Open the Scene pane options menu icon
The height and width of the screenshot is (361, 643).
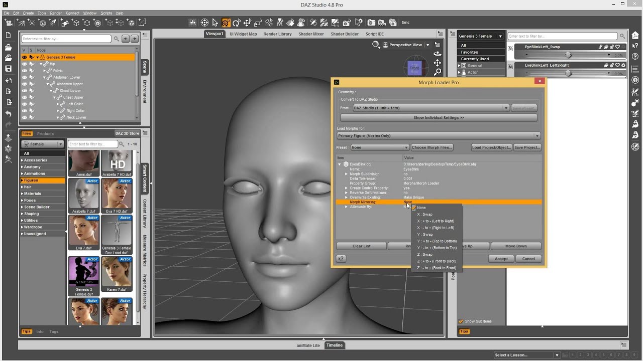click(145, 35)
